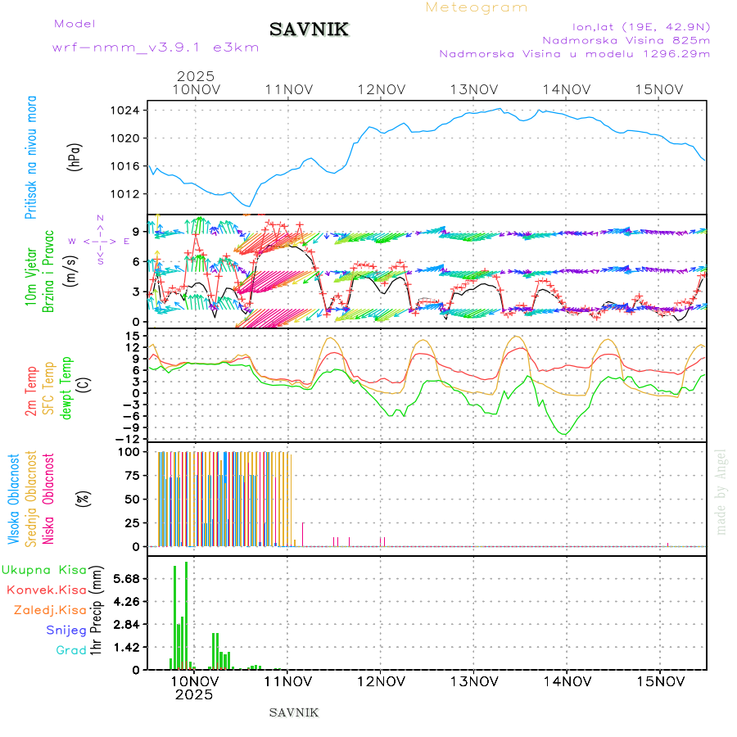Click the wrf-nmm_v3.9.1 e3km model label
Image resolution: width=737 pixels, height=737 pixels.
(156, 47)
